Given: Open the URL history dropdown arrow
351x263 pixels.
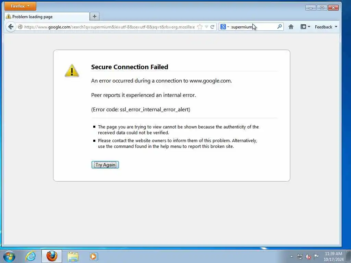Looking at the screenshot, I should click(206, 27).
